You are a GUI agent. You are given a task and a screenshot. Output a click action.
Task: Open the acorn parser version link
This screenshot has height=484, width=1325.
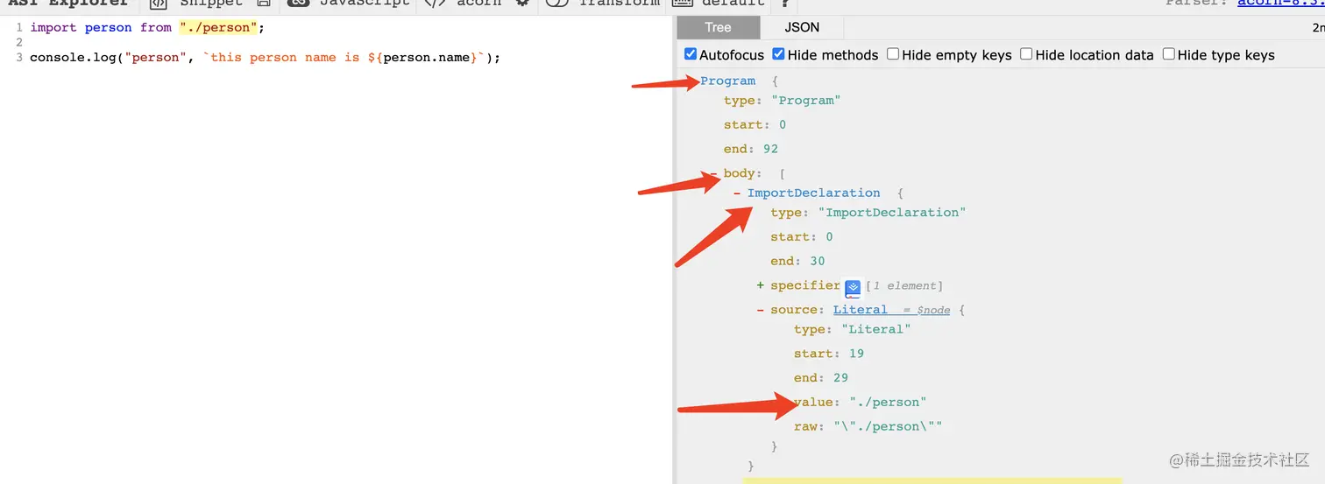(x=1280, y=4)
